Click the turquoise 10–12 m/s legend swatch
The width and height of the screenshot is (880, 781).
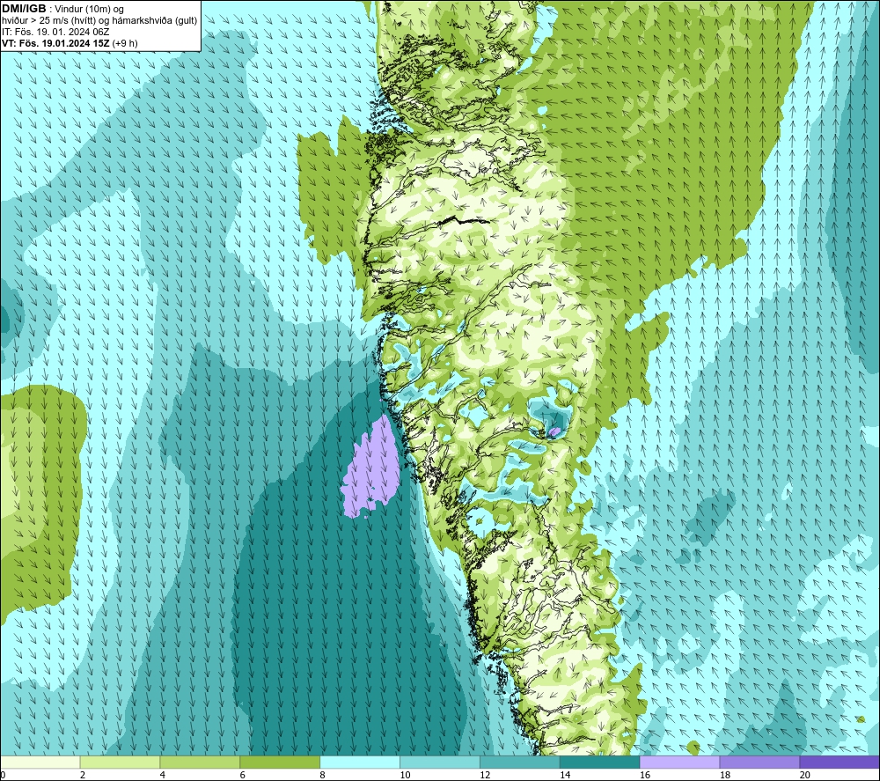pos(440,762)
